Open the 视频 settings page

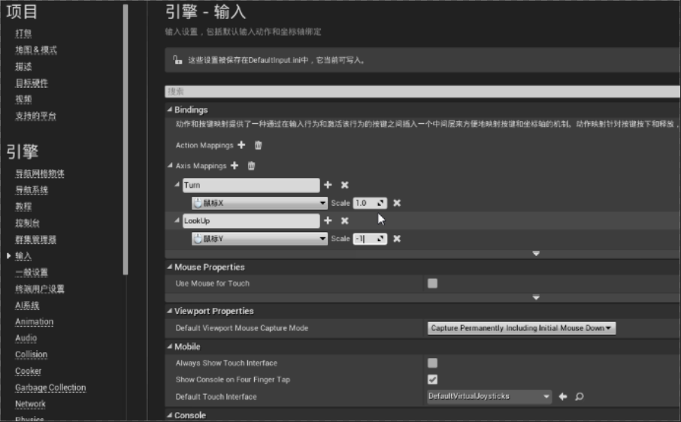pyautogui.click(x=23, y=99)
